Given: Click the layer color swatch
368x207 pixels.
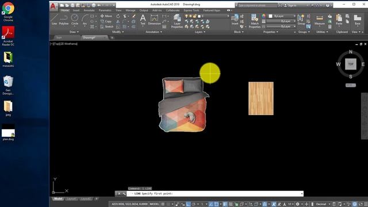Looking at the screenshot, I should pos(200,16).
